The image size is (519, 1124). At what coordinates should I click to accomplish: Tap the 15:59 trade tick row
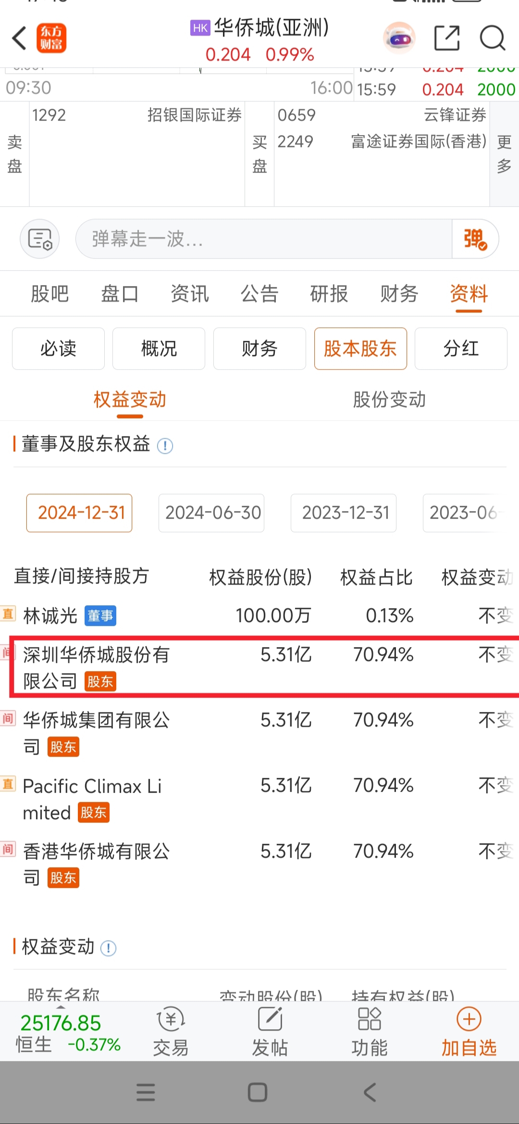point(436,89)
